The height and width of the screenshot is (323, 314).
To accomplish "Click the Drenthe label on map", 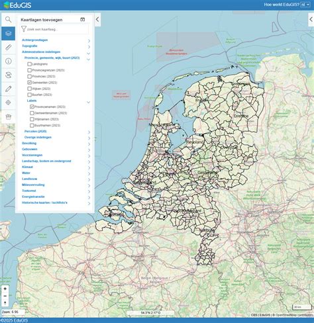I will click(x=241, y=116).
